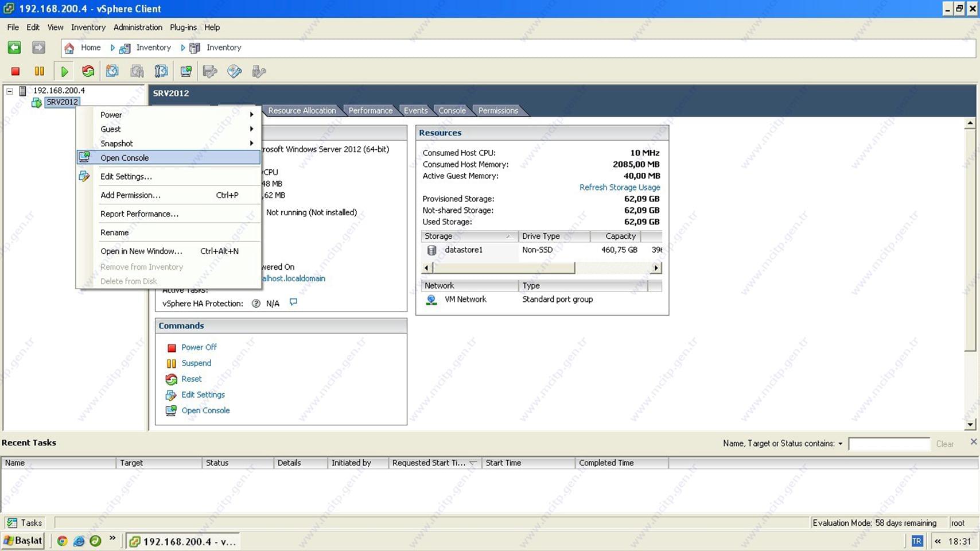Screen dimensions: 980x551
Task: Switch to the Events tab
Action: pyautogui.click(x=415, y=111)
